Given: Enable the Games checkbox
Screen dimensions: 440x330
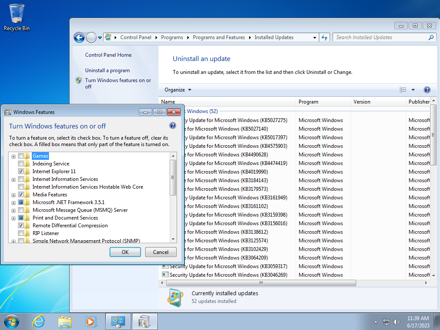Looking at the screenshot, I should coord(21,156).
